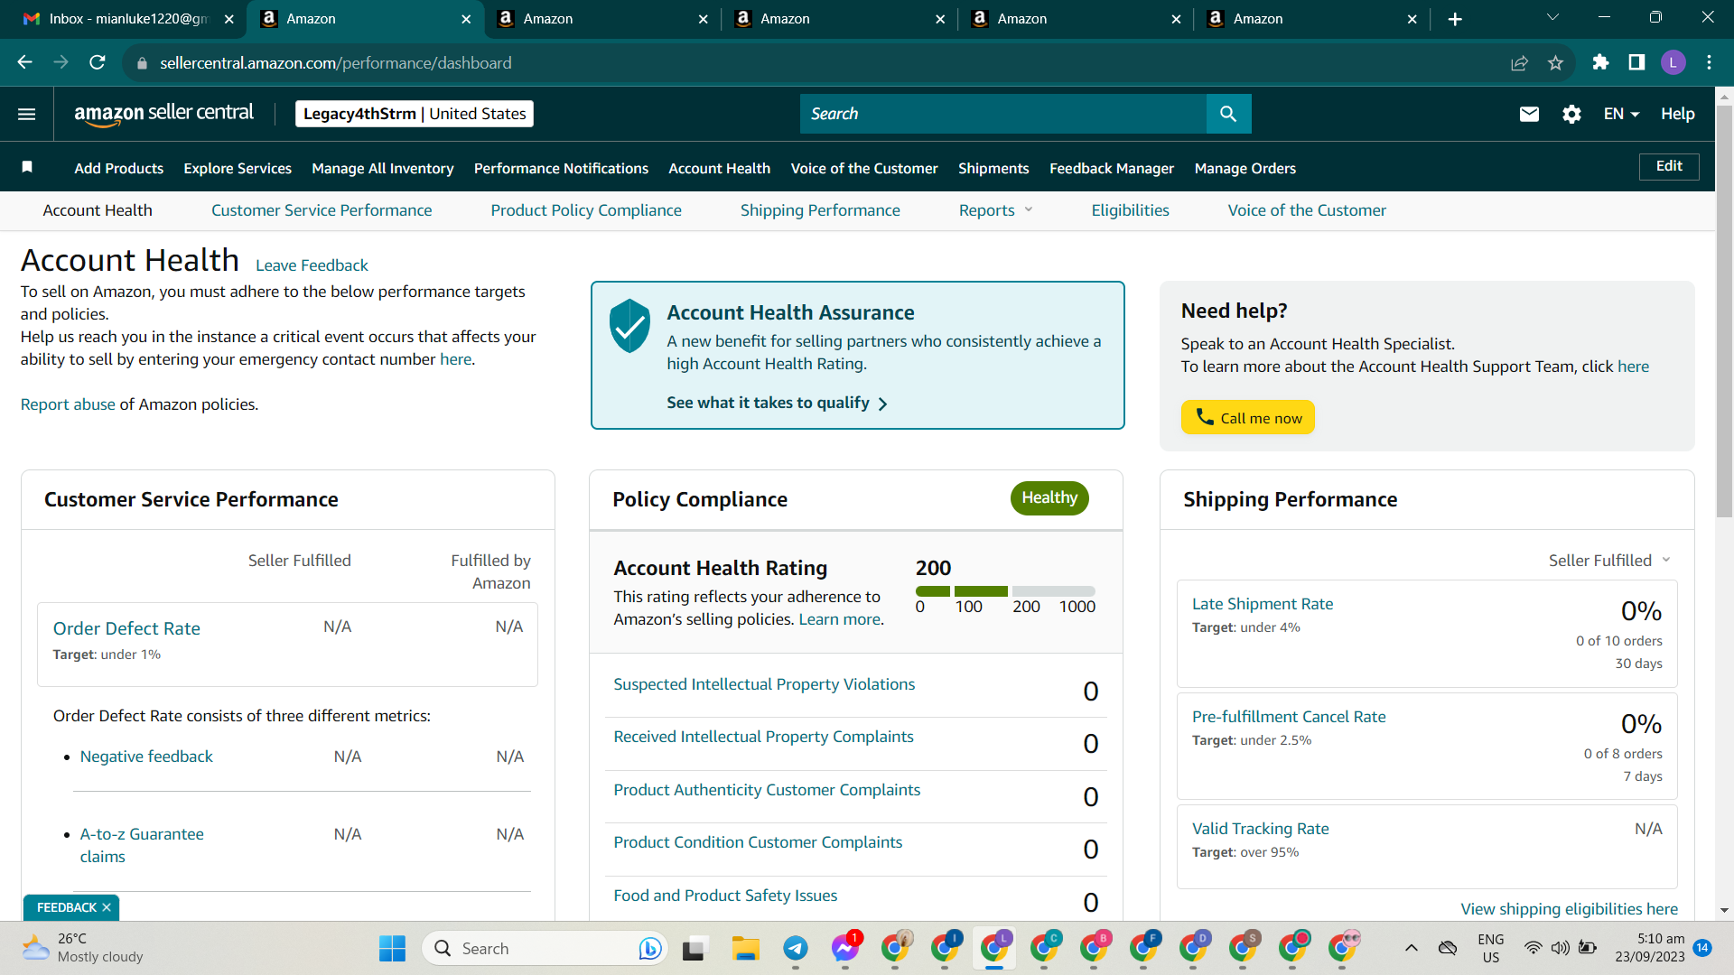Click the Amazon Seller Central logo
Viewport: 1734px width, 975px height.
point(163,114)
